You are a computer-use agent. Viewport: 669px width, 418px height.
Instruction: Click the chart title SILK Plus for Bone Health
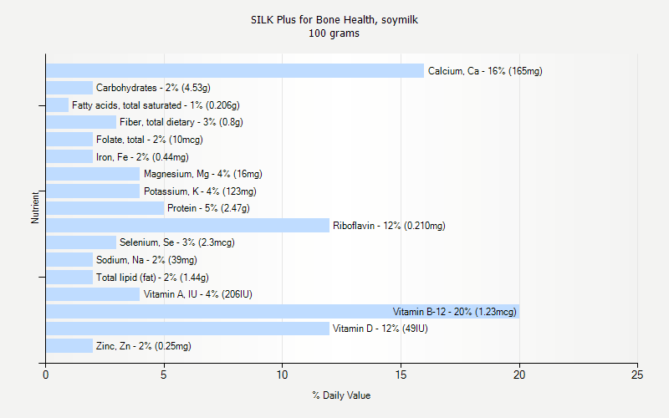click(x=334, y=19)
